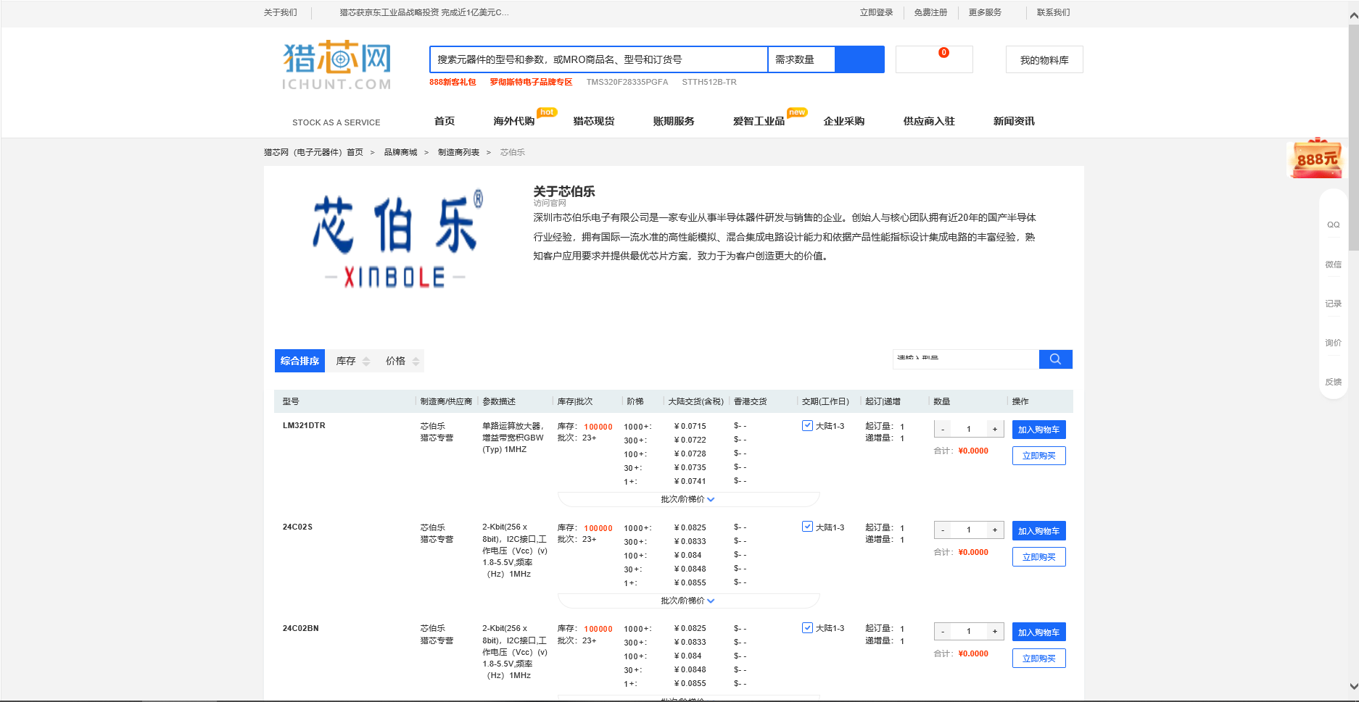Screen dimensions: 1359x702
Task: Click the blue main search button
Action: click(x=859, y=59)
